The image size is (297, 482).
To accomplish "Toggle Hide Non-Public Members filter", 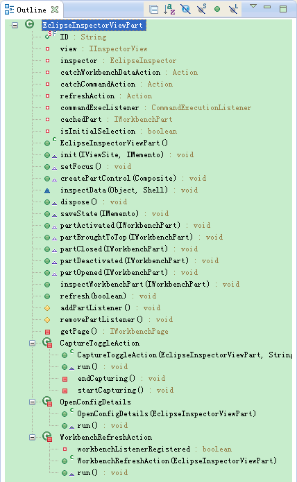I will [217, 10].
